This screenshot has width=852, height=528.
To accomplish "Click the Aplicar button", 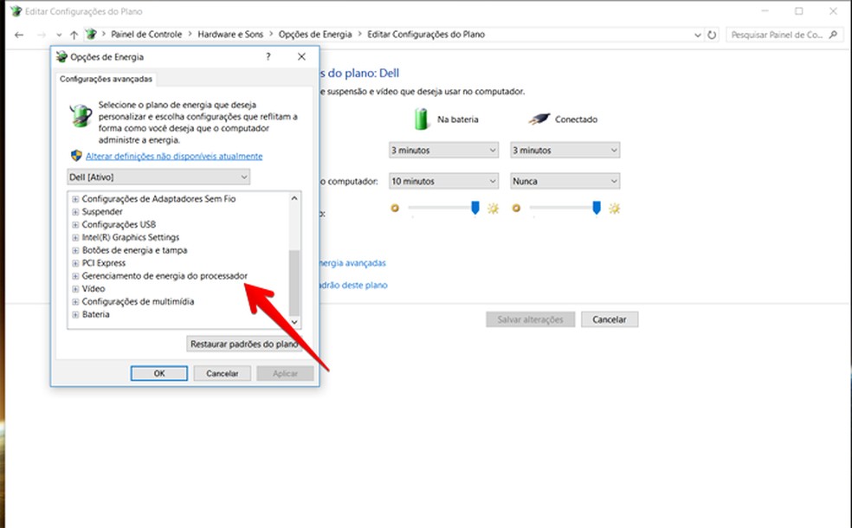I will (x=285, y=373).
